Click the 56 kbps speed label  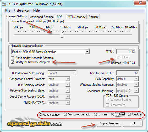tap(18, 27)
